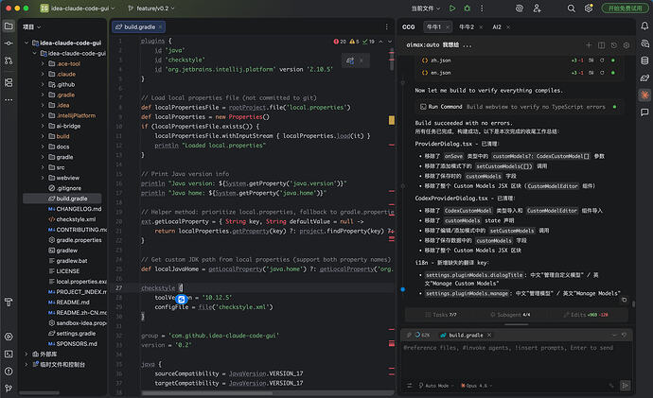
Task: Select the Opus model dropdown
Action: tap(476, 386)
